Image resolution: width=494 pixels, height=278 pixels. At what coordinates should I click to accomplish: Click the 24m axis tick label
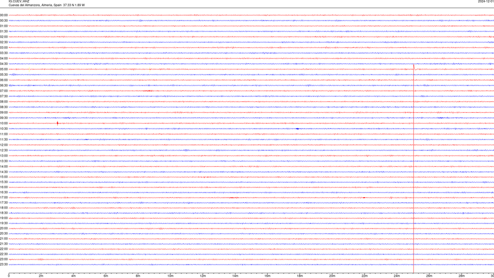pyautogui.click(x=397, y=276)
